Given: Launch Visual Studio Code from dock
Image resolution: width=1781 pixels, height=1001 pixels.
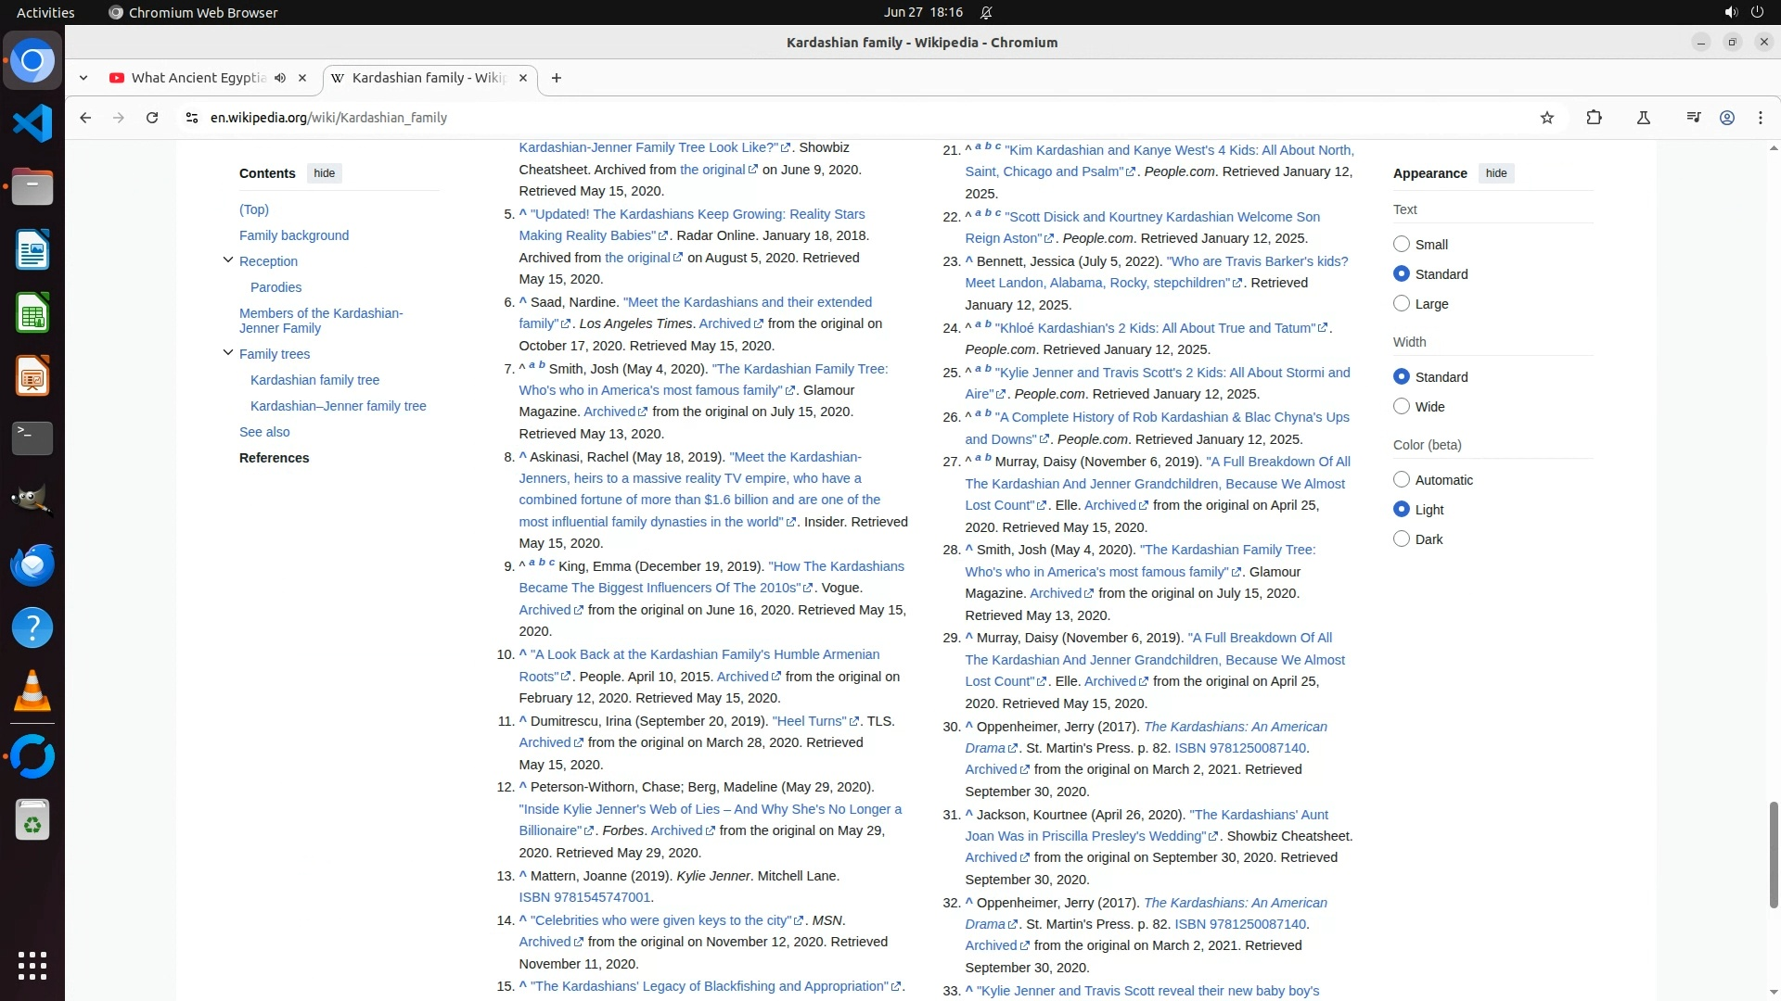Looking at the screenshot, I should coord(32,123).
